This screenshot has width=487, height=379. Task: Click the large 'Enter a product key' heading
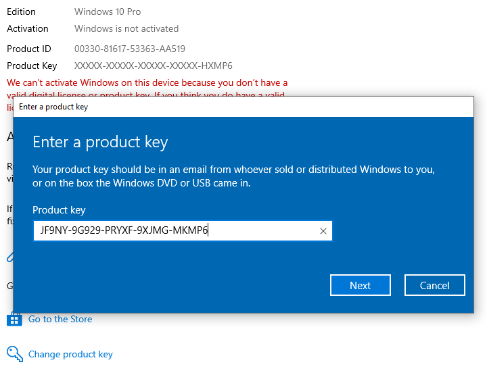click(x=100, y=142)
